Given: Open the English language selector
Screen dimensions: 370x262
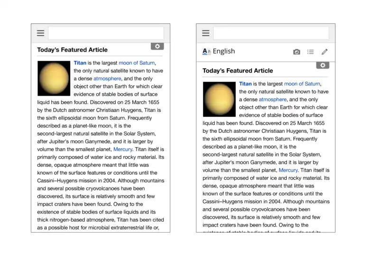Looking at the screenshot, I should [x=219, y=51].
